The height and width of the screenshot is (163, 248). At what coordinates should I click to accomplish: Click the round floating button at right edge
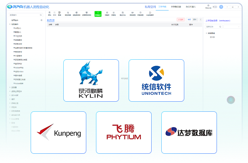231,100
